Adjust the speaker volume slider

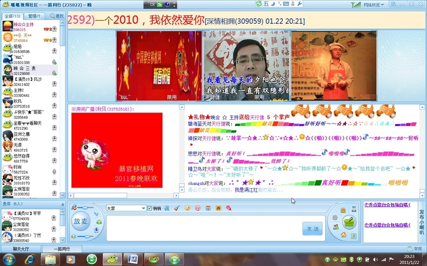pyautogui.click(x=86, y=236)
